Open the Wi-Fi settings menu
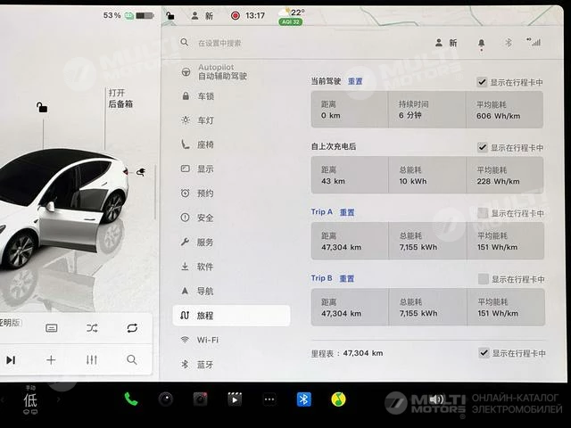 point(200,340)
